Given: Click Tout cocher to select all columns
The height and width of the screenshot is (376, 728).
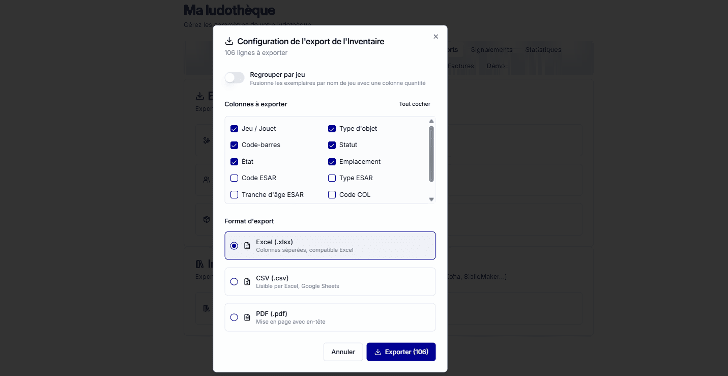Looking at the screenshot, I should pos(415,104).
